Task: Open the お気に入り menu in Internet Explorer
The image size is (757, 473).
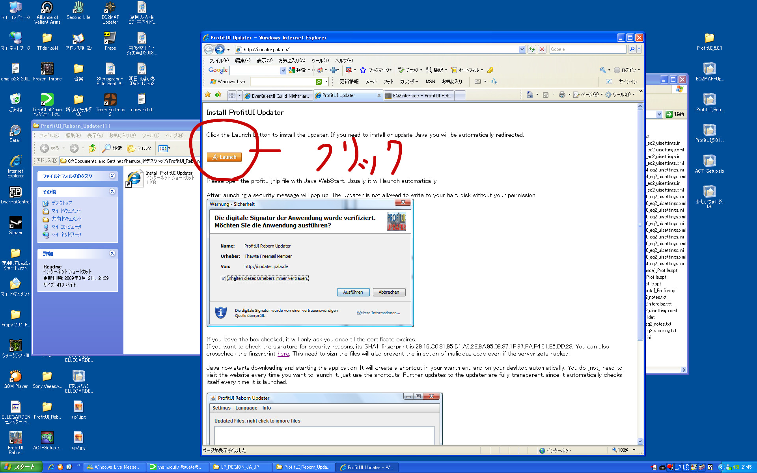Action: 292,60
